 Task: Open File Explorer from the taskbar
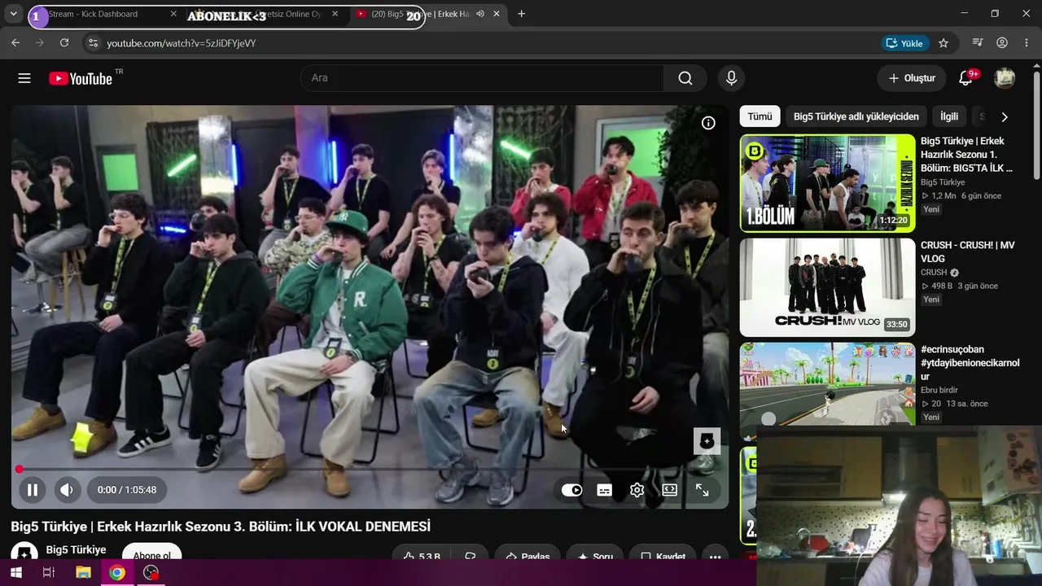tap(83, 572)
